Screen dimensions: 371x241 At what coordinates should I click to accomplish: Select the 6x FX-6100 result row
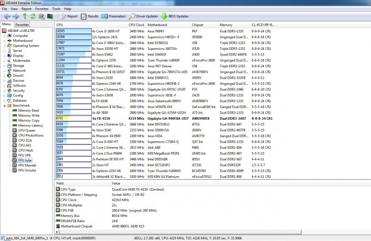[165, 101]
